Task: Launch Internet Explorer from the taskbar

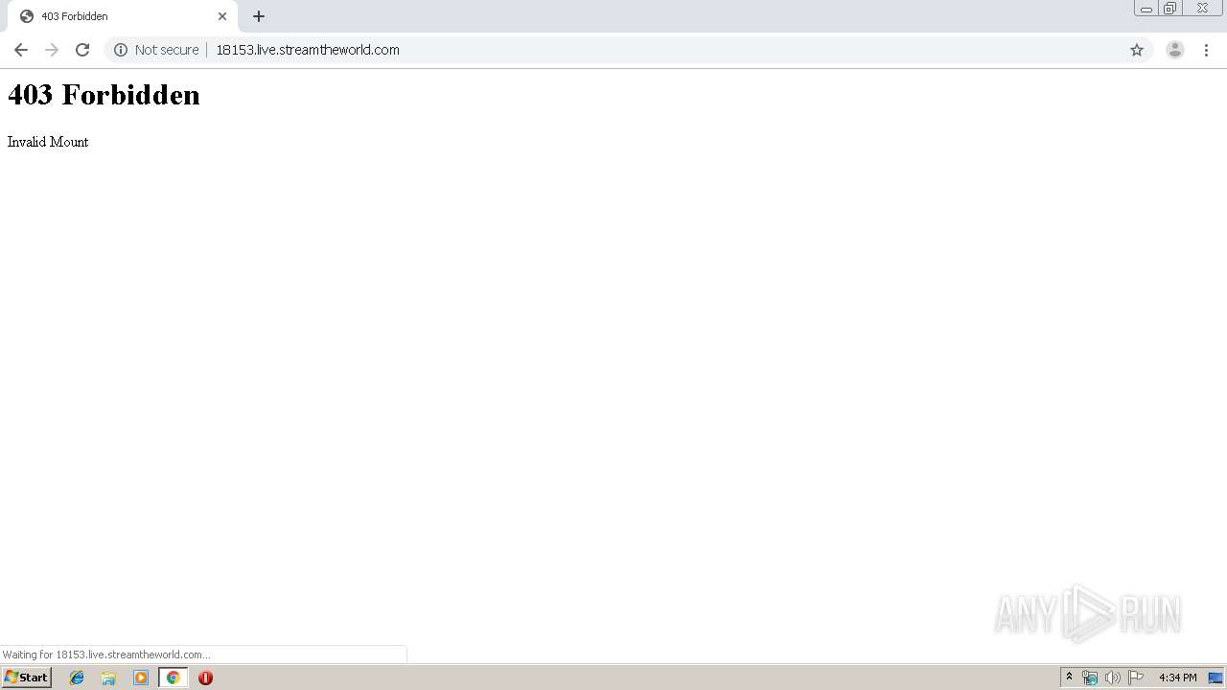Action: click(77, 678)
